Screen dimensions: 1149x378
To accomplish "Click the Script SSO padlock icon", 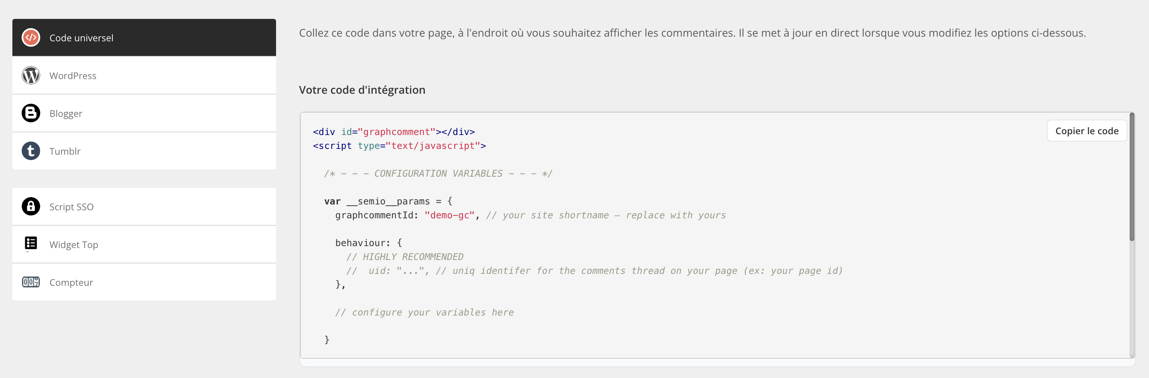I will click(x=31, y=207).
